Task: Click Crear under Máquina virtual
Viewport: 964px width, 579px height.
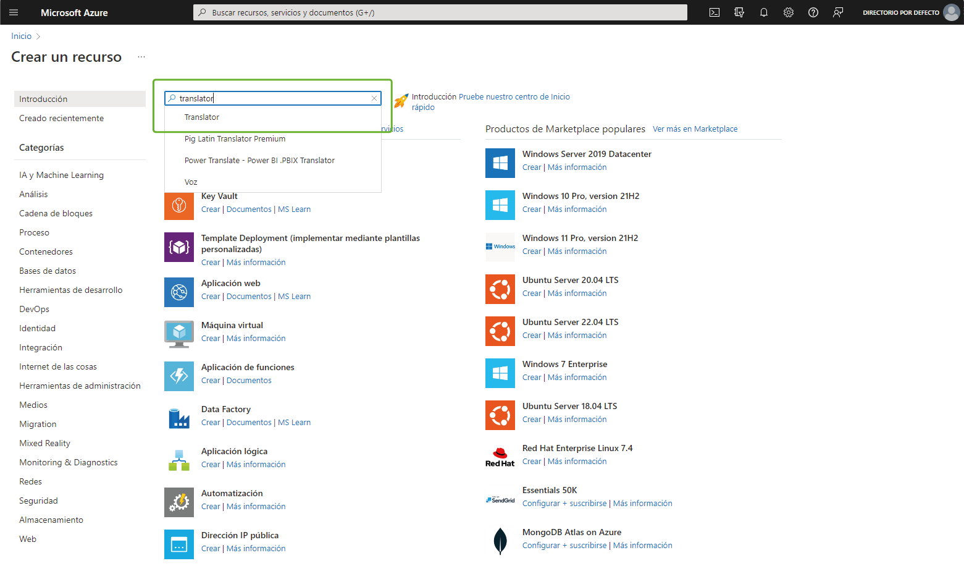Action: (211, 339)
